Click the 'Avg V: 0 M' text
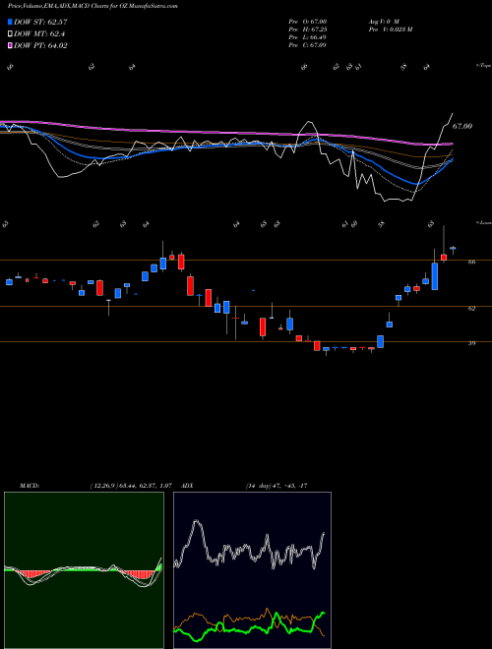The height and width of the screenshot is (649, 492). click(383, 21)
